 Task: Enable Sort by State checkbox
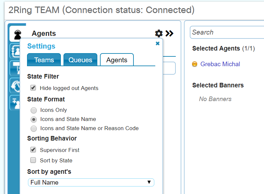(x=33, y=160)
